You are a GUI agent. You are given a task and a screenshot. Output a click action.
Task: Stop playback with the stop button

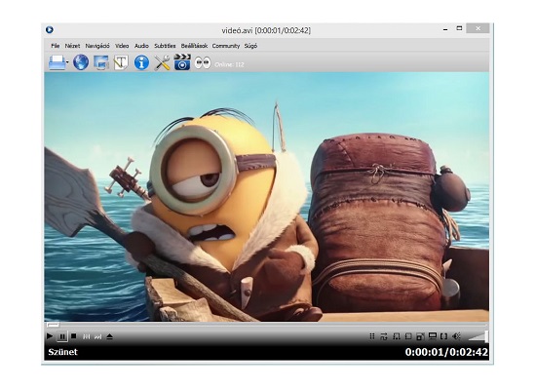74,336
